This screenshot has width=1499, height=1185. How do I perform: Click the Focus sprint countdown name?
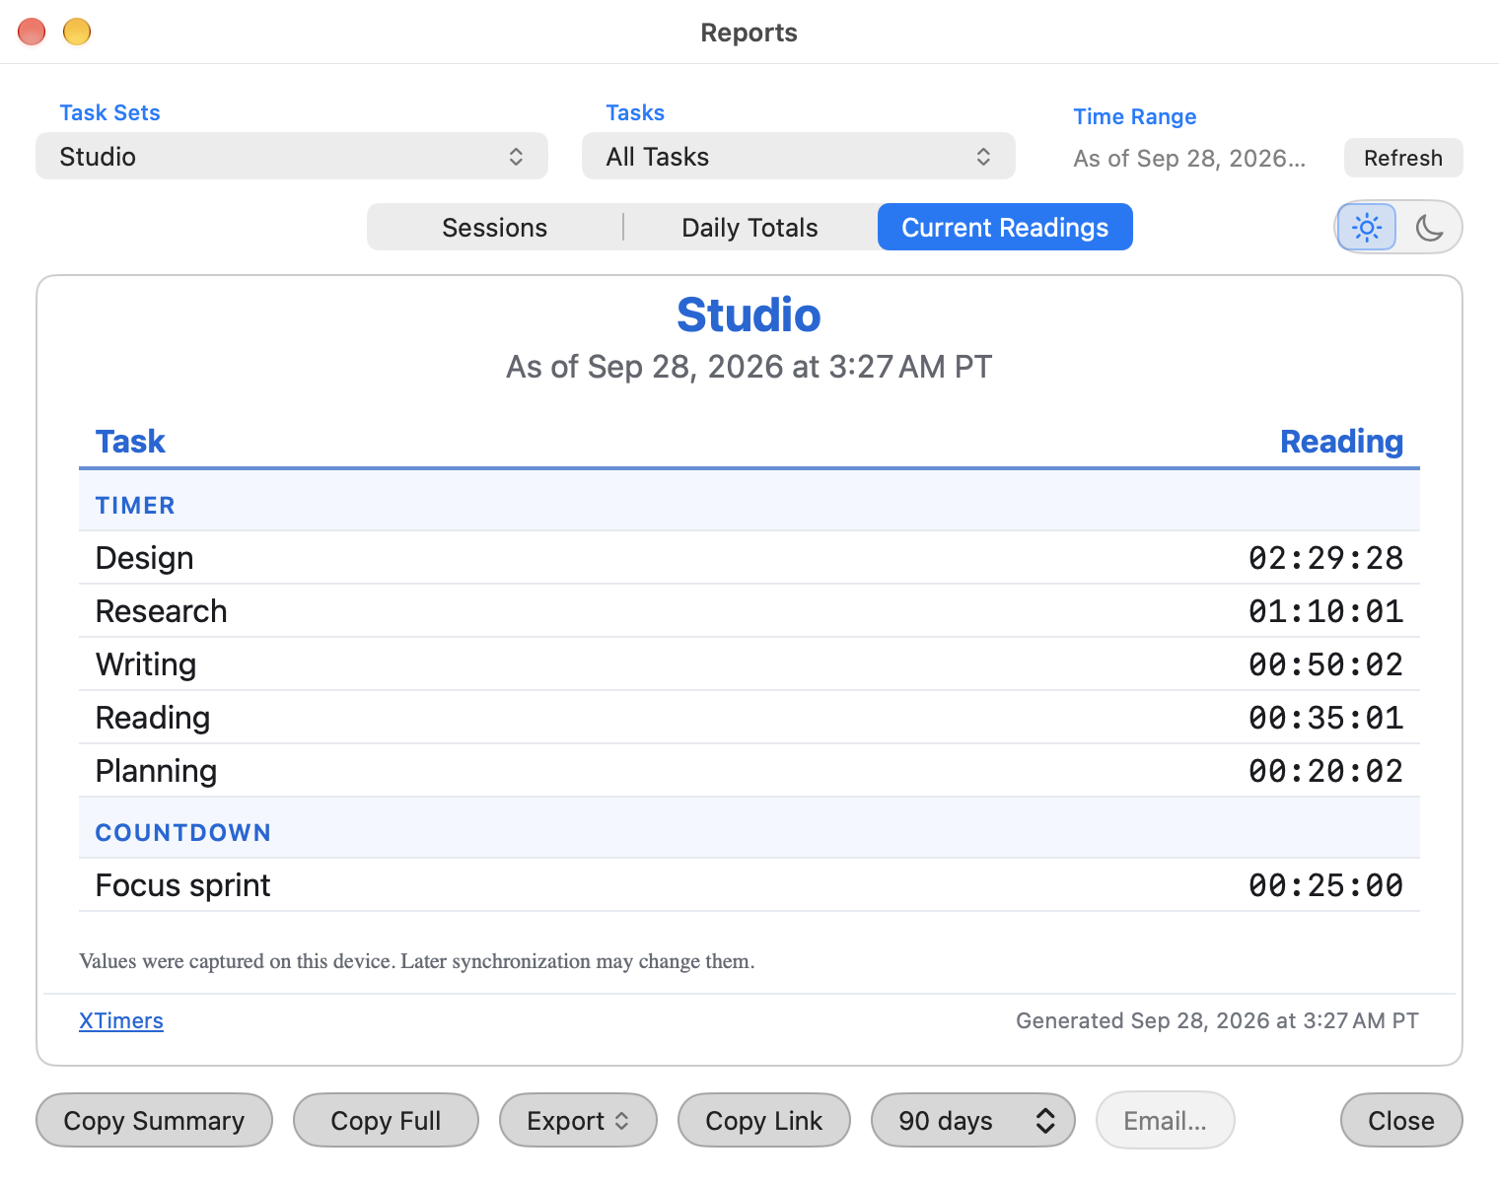pyautogui.click(x=183, y=885)
